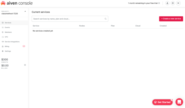Open the VPC section
The image size is (185, 108).
point(14,37)
